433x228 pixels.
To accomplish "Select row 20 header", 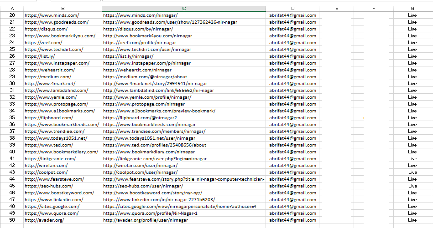I will point(12,15).
